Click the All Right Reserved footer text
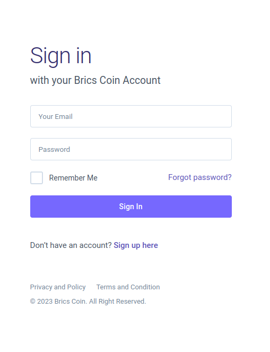This screenshot has width=270, height=352. point(118,301)
